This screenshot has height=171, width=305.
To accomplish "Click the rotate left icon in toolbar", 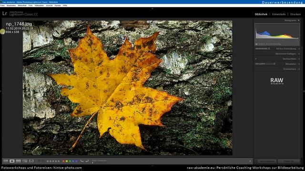I will tap(82, 161).
